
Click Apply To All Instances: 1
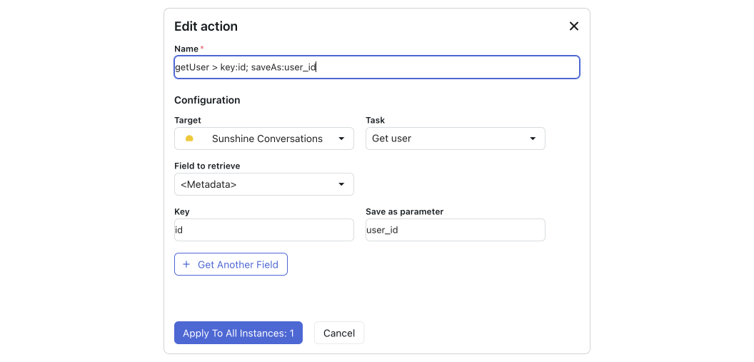tap(238, 333)
